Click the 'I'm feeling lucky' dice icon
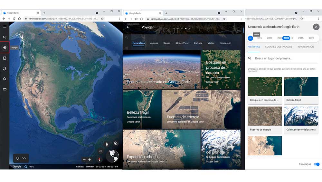The height and width of the screenshot is (182, 322). coord(5,58)
